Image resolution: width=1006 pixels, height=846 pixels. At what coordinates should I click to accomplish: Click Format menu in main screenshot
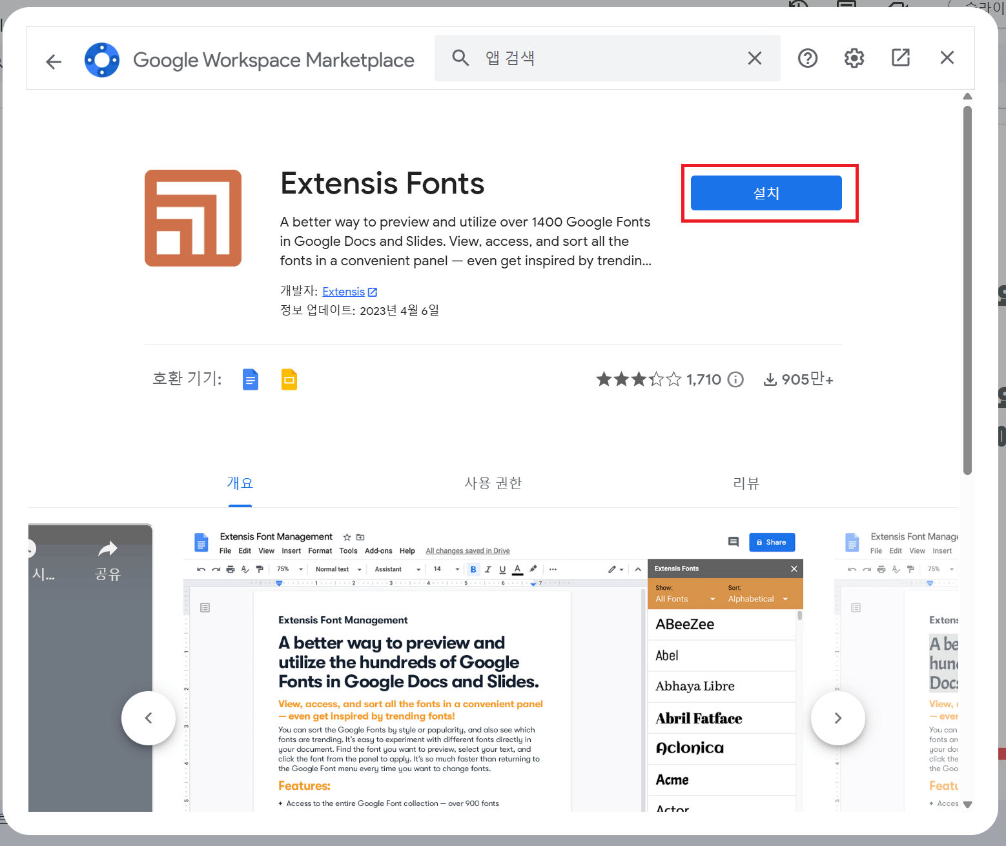tap(320, 551)
